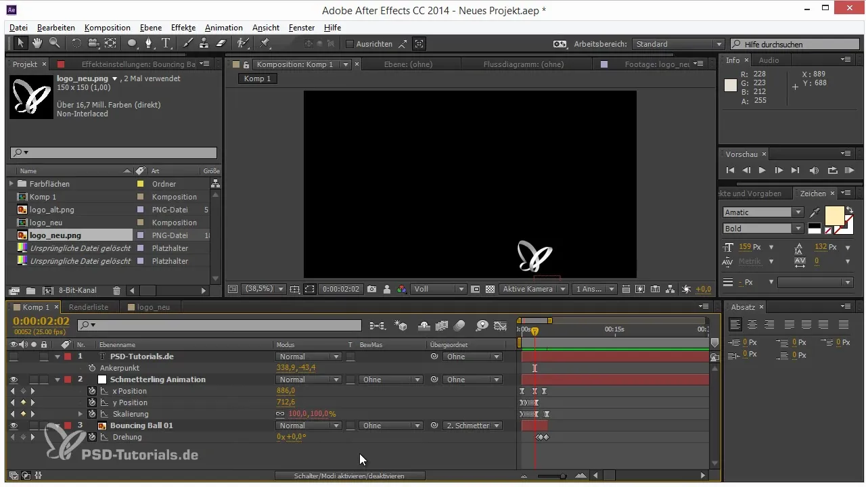The width and height of the screenshot is (866, 487).
Task: Open the Komposition menu
Action: [x=108, y=28]
